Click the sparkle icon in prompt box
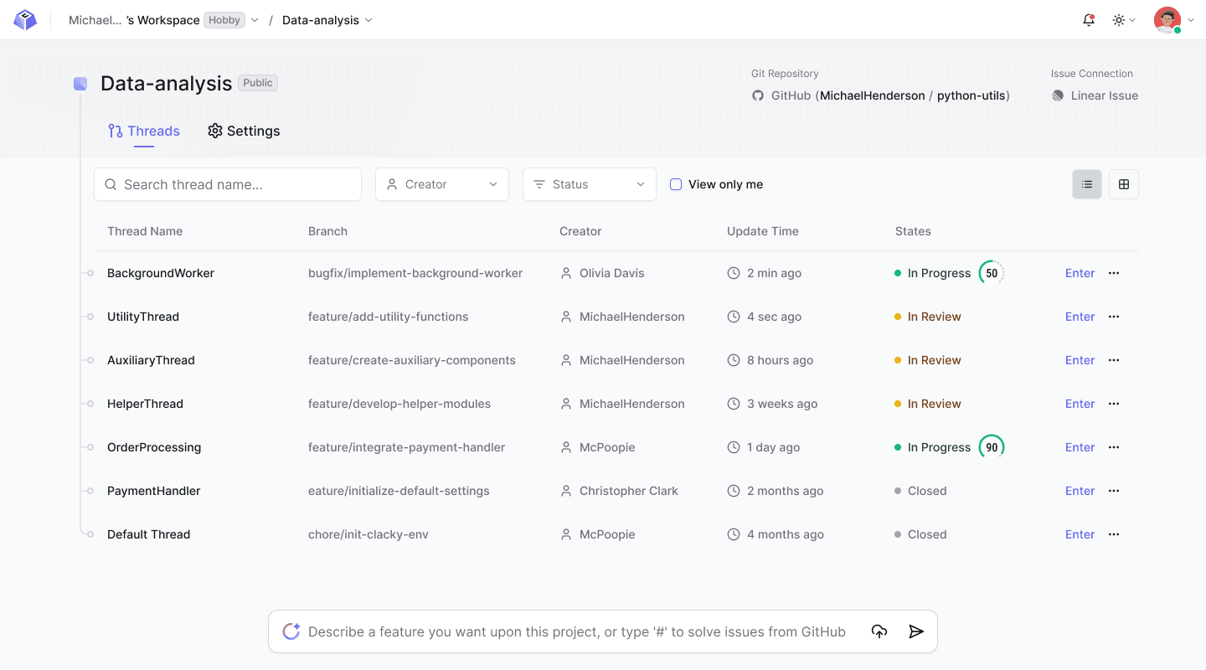Screen dimensions: 1206x670 click(x=291, y=631)
